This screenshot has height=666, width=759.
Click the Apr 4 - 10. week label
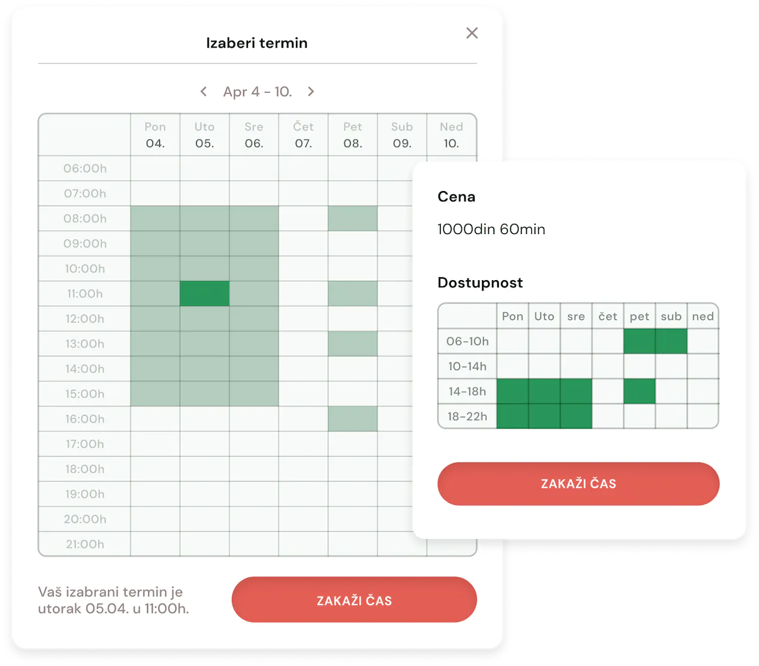[257, 92]
